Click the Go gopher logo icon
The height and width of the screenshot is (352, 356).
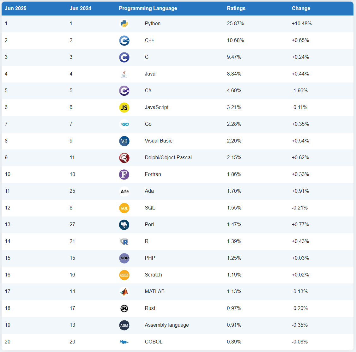pos(124,124)
